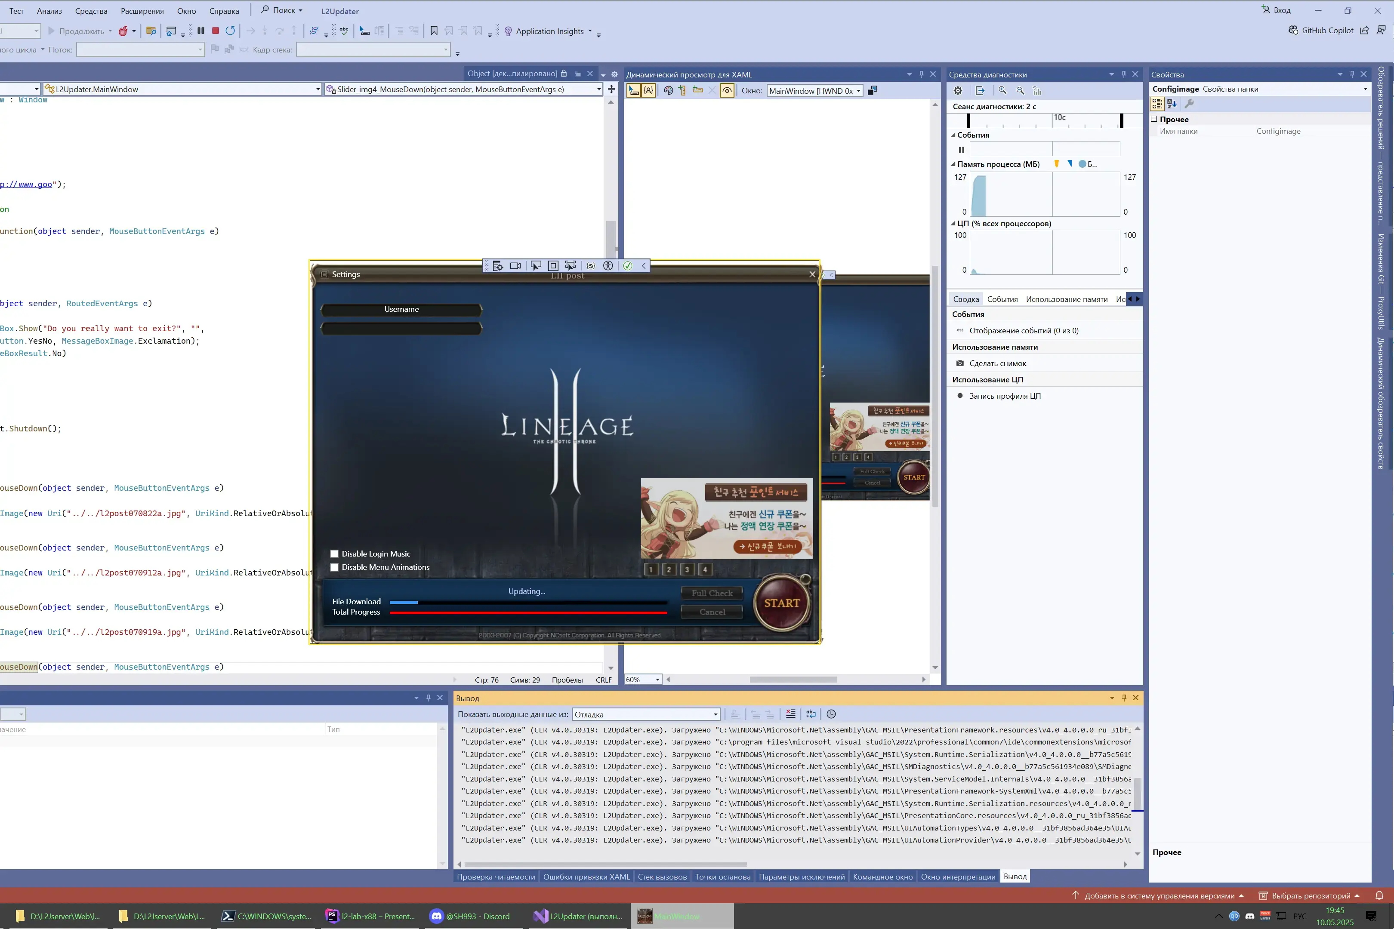Click the File Download progress bar
The height and width of the screenshot is (929, 1394).
pyautogui.click(x=528, y=602)
